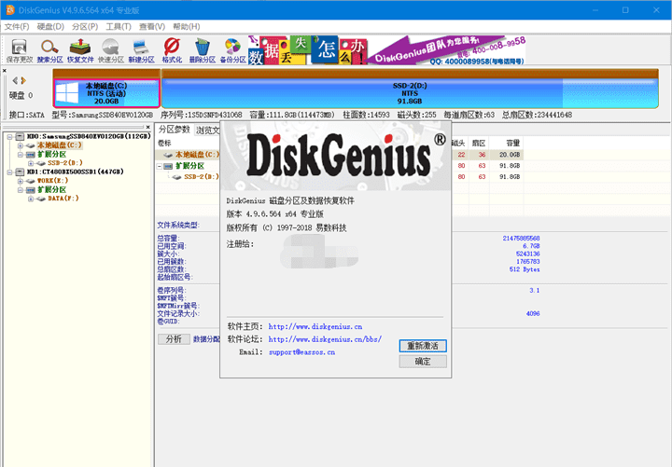Collapse 扩展分区 row in partition list

point(159,166)
